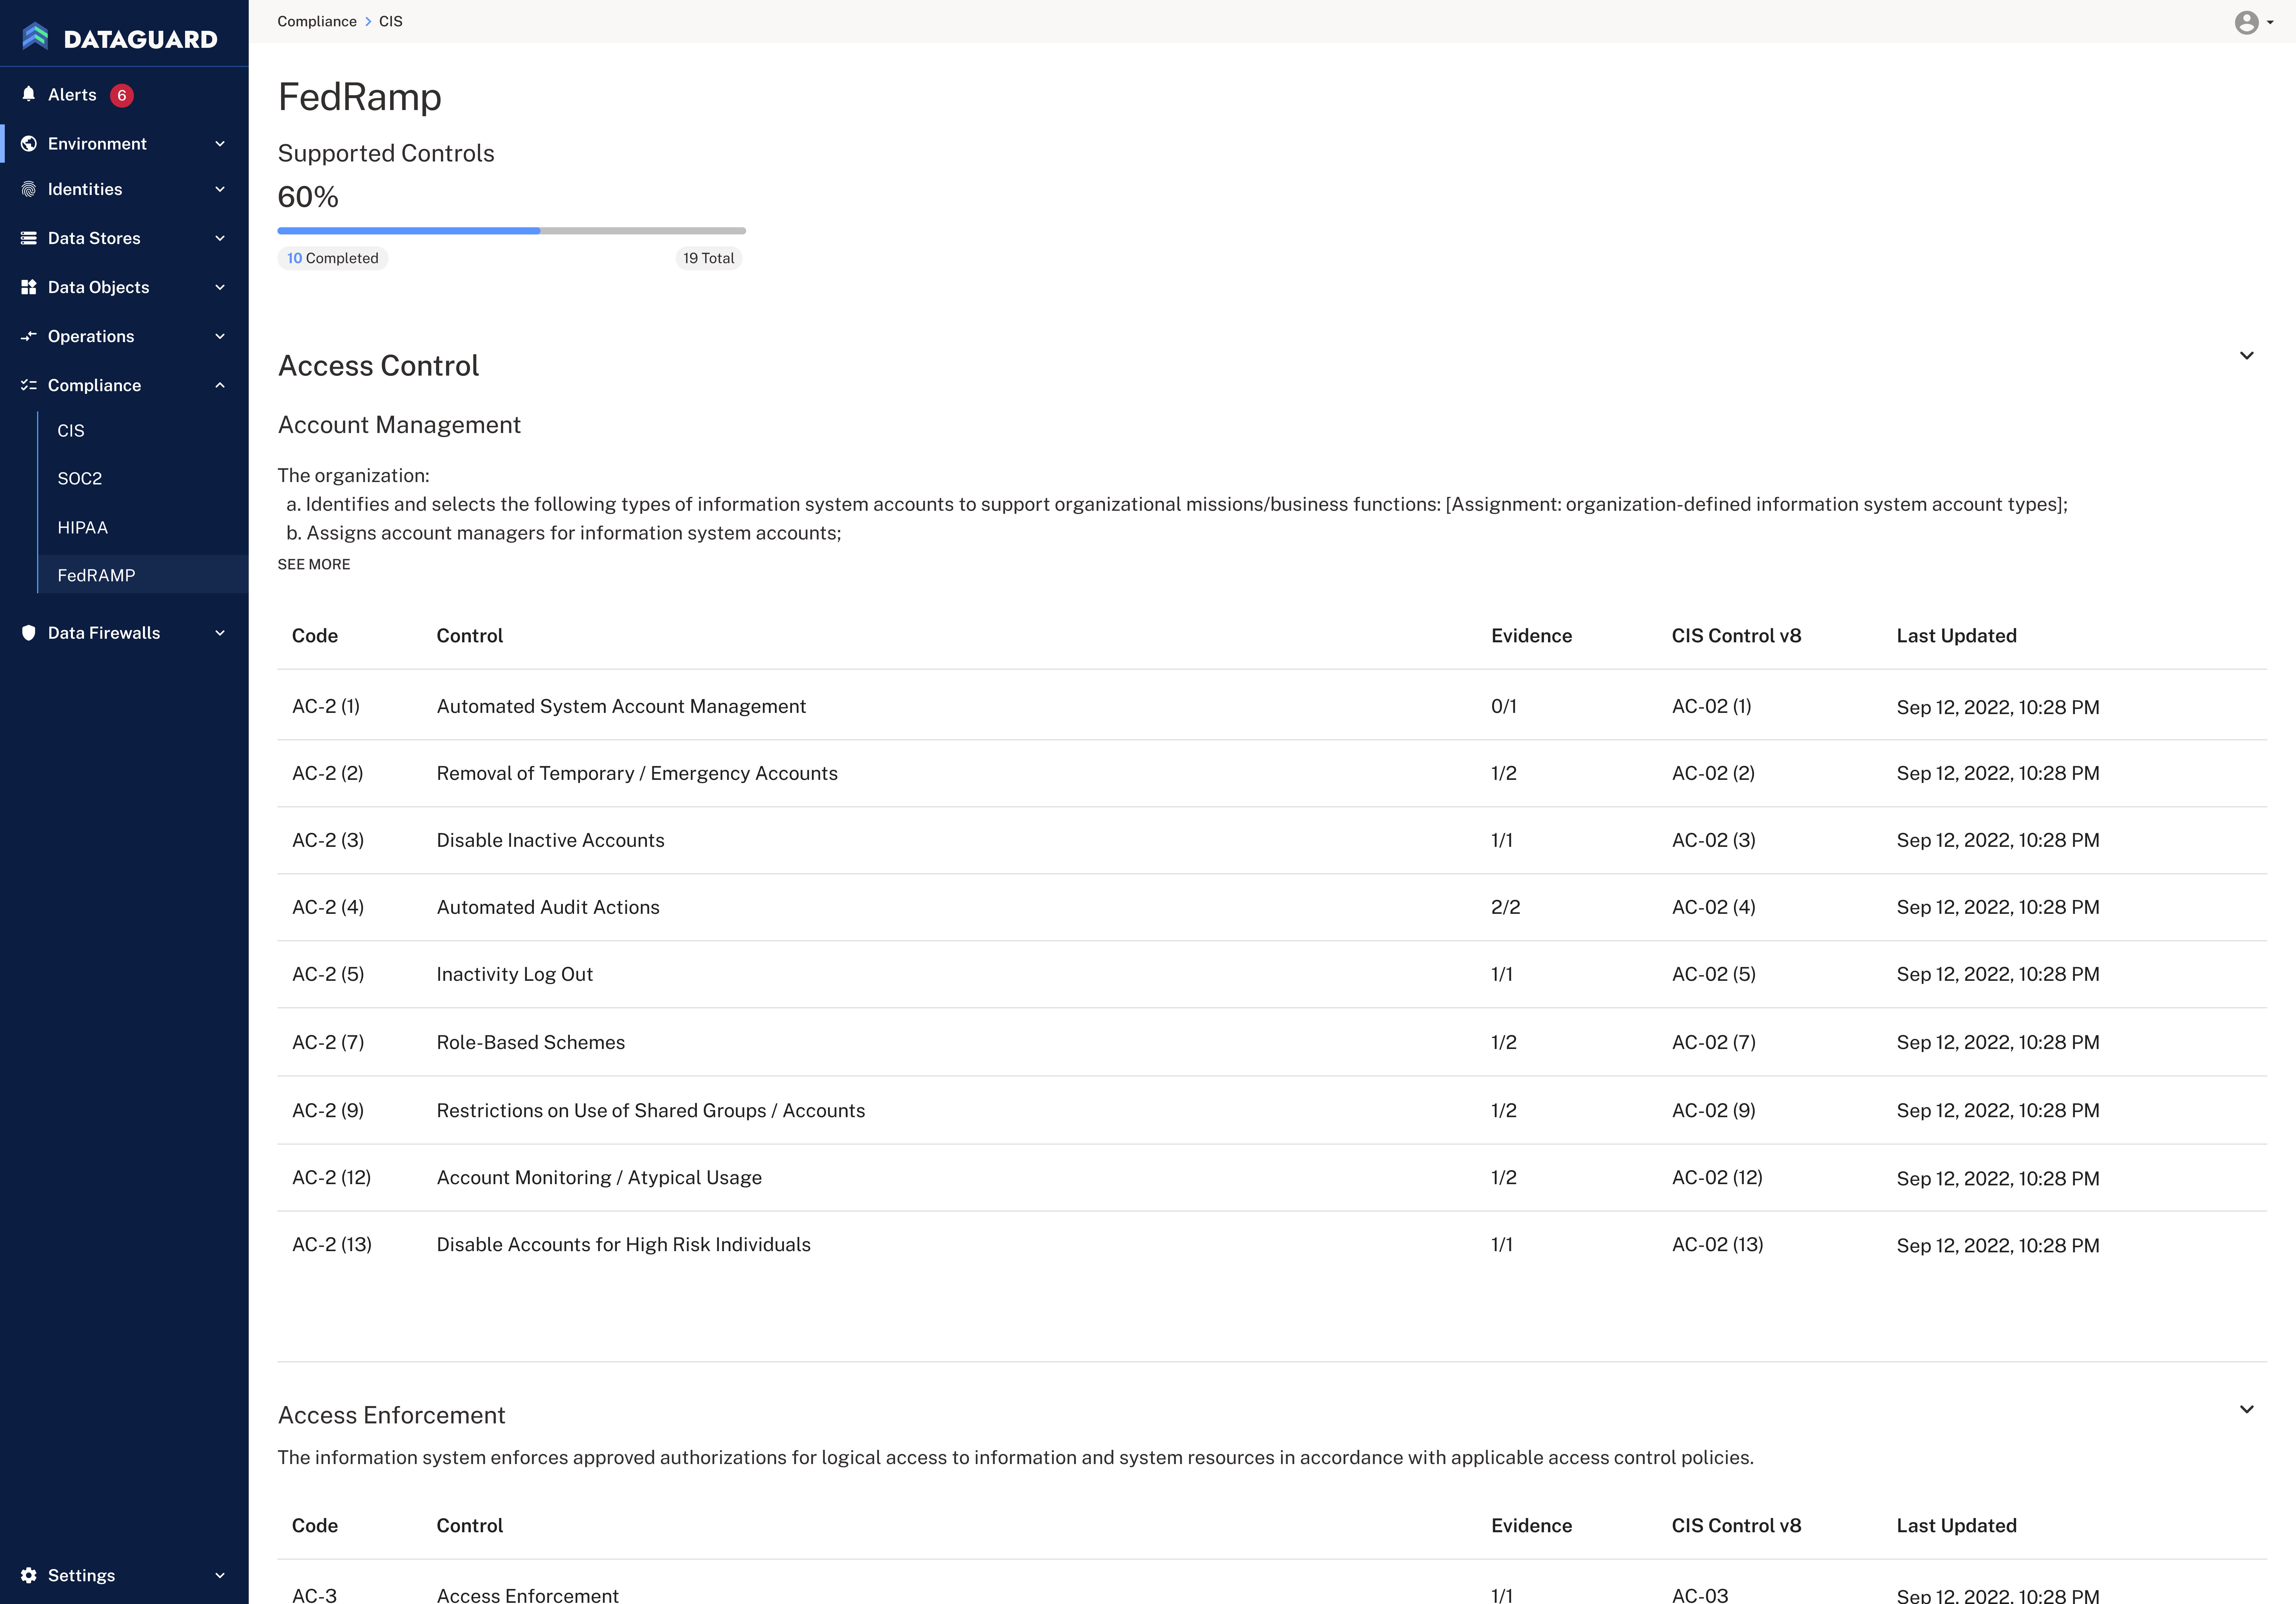Click the Operations icon in sidebar
Image resolution: width=2296 pixels, height=1604 pixels.
(29, 336)
